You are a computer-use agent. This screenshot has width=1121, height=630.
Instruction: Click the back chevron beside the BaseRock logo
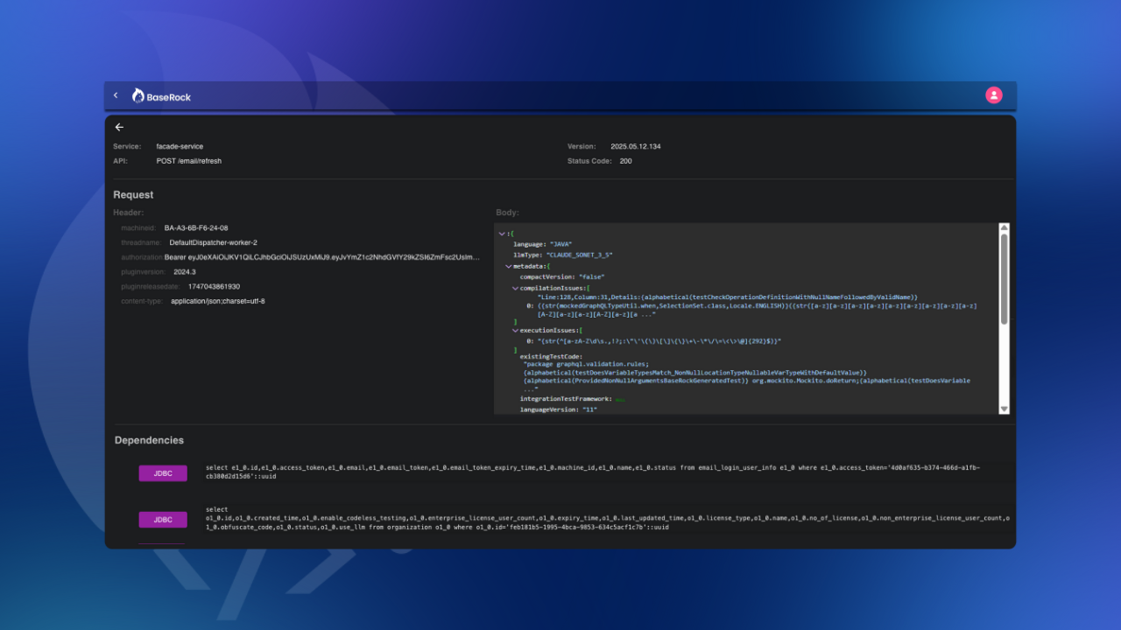(116, 95)
